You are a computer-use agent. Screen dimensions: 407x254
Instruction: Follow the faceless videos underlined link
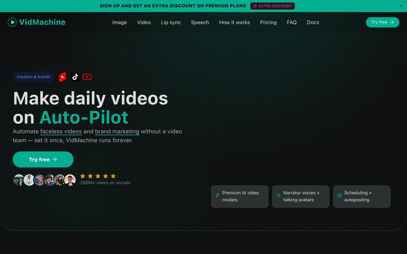(61, 131)
